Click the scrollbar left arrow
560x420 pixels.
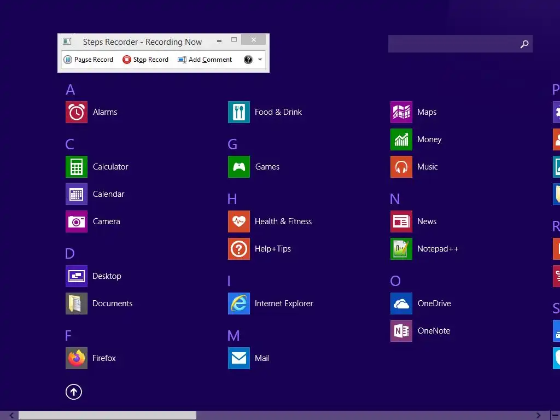coord(12,416)
